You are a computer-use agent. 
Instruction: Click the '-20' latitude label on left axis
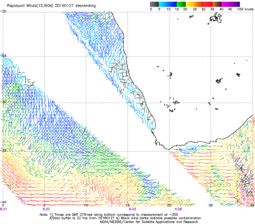(3, 11)
